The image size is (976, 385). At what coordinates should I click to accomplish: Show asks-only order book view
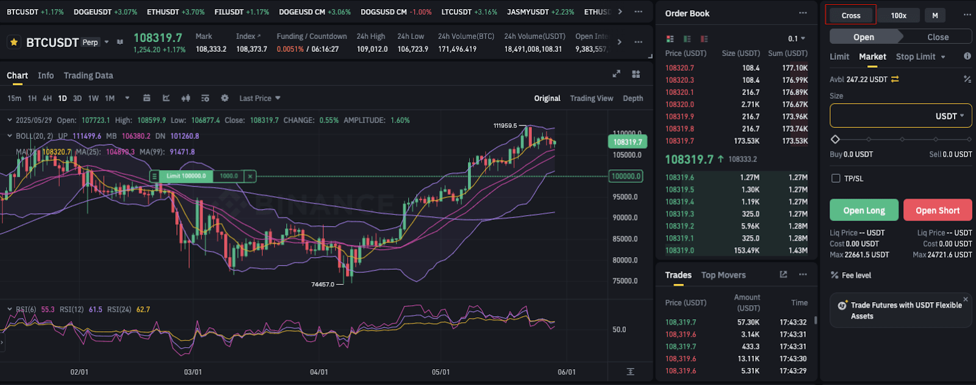coord(705,38)
